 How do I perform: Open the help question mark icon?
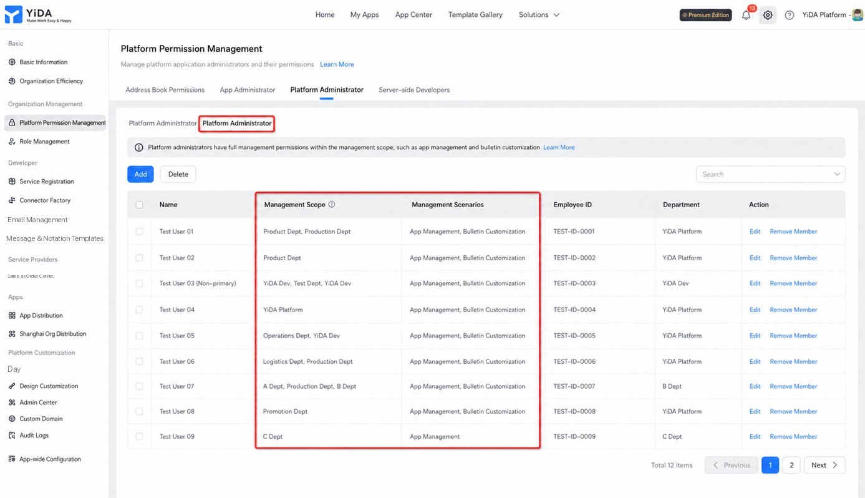[x=790, y=15]
